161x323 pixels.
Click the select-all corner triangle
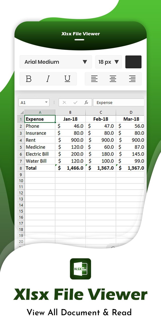[x=21, y=112]
